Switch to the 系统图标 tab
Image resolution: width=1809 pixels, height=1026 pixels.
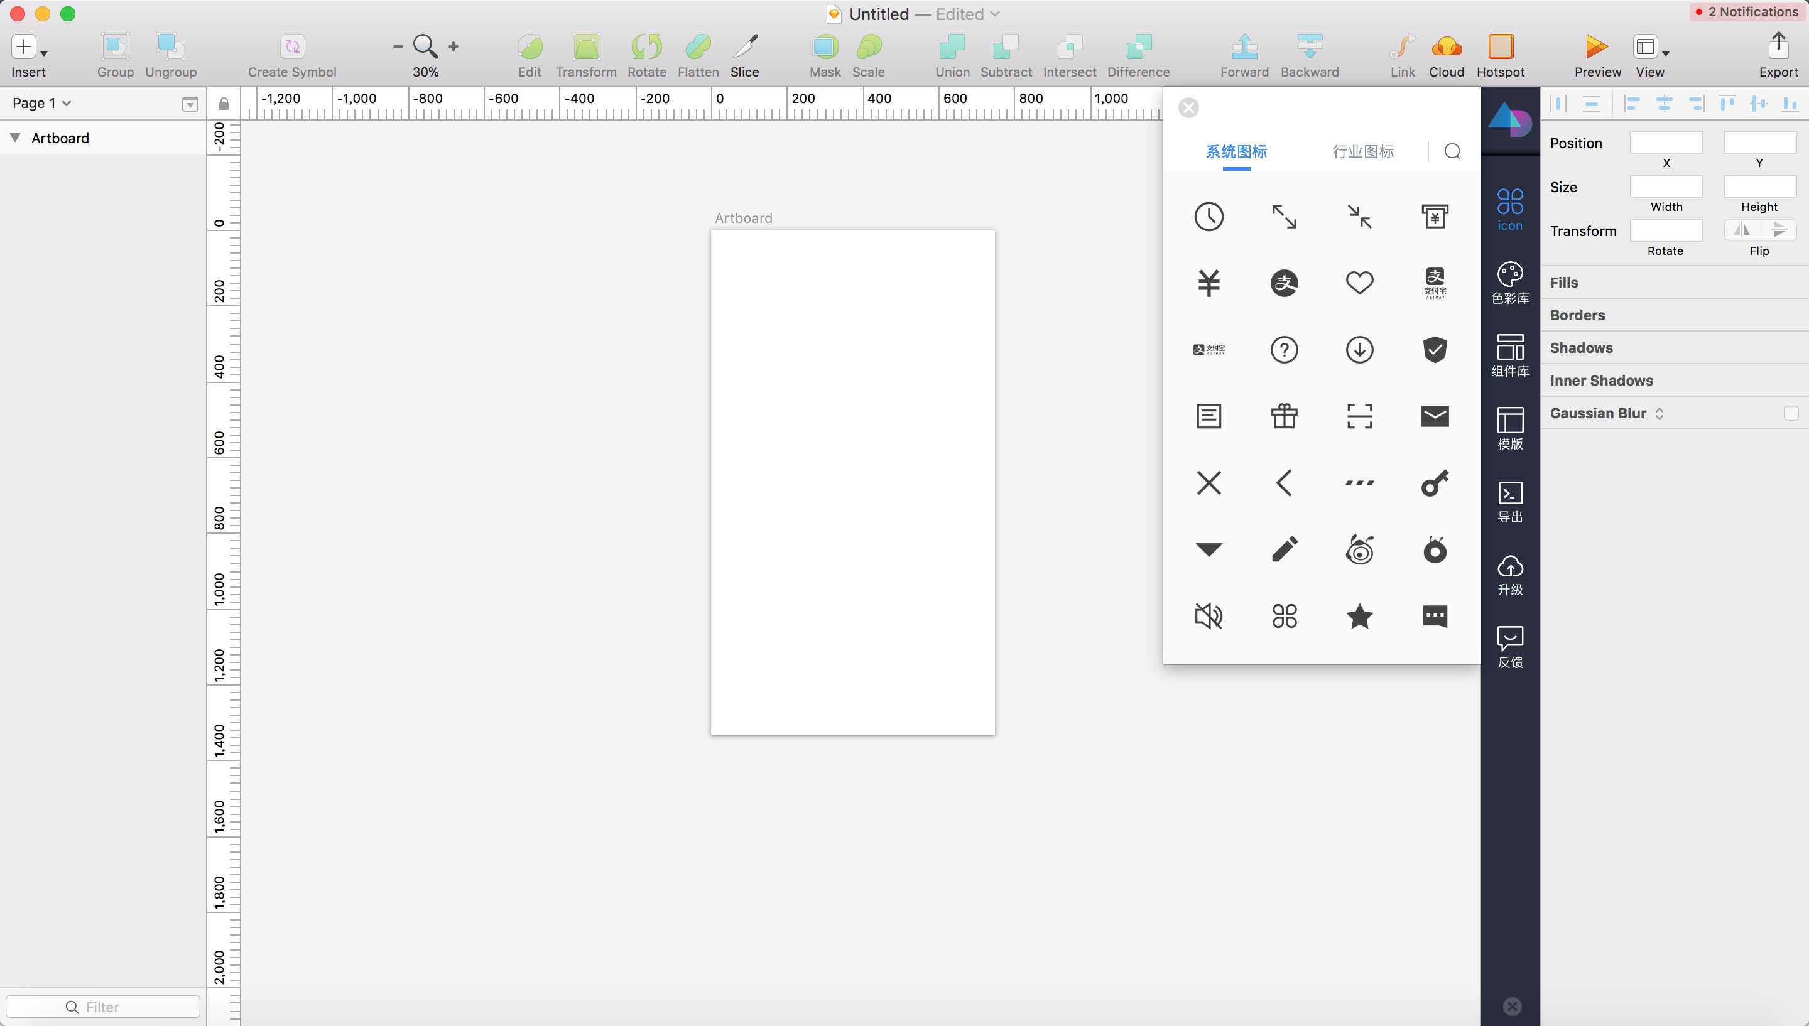click(1236, 151)
